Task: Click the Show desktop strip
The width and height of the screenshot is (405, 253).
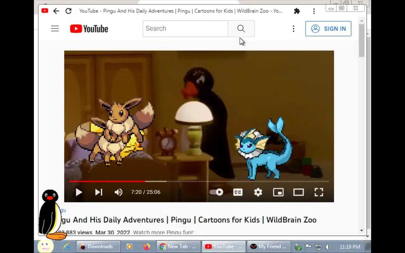Action: (368, 247)
